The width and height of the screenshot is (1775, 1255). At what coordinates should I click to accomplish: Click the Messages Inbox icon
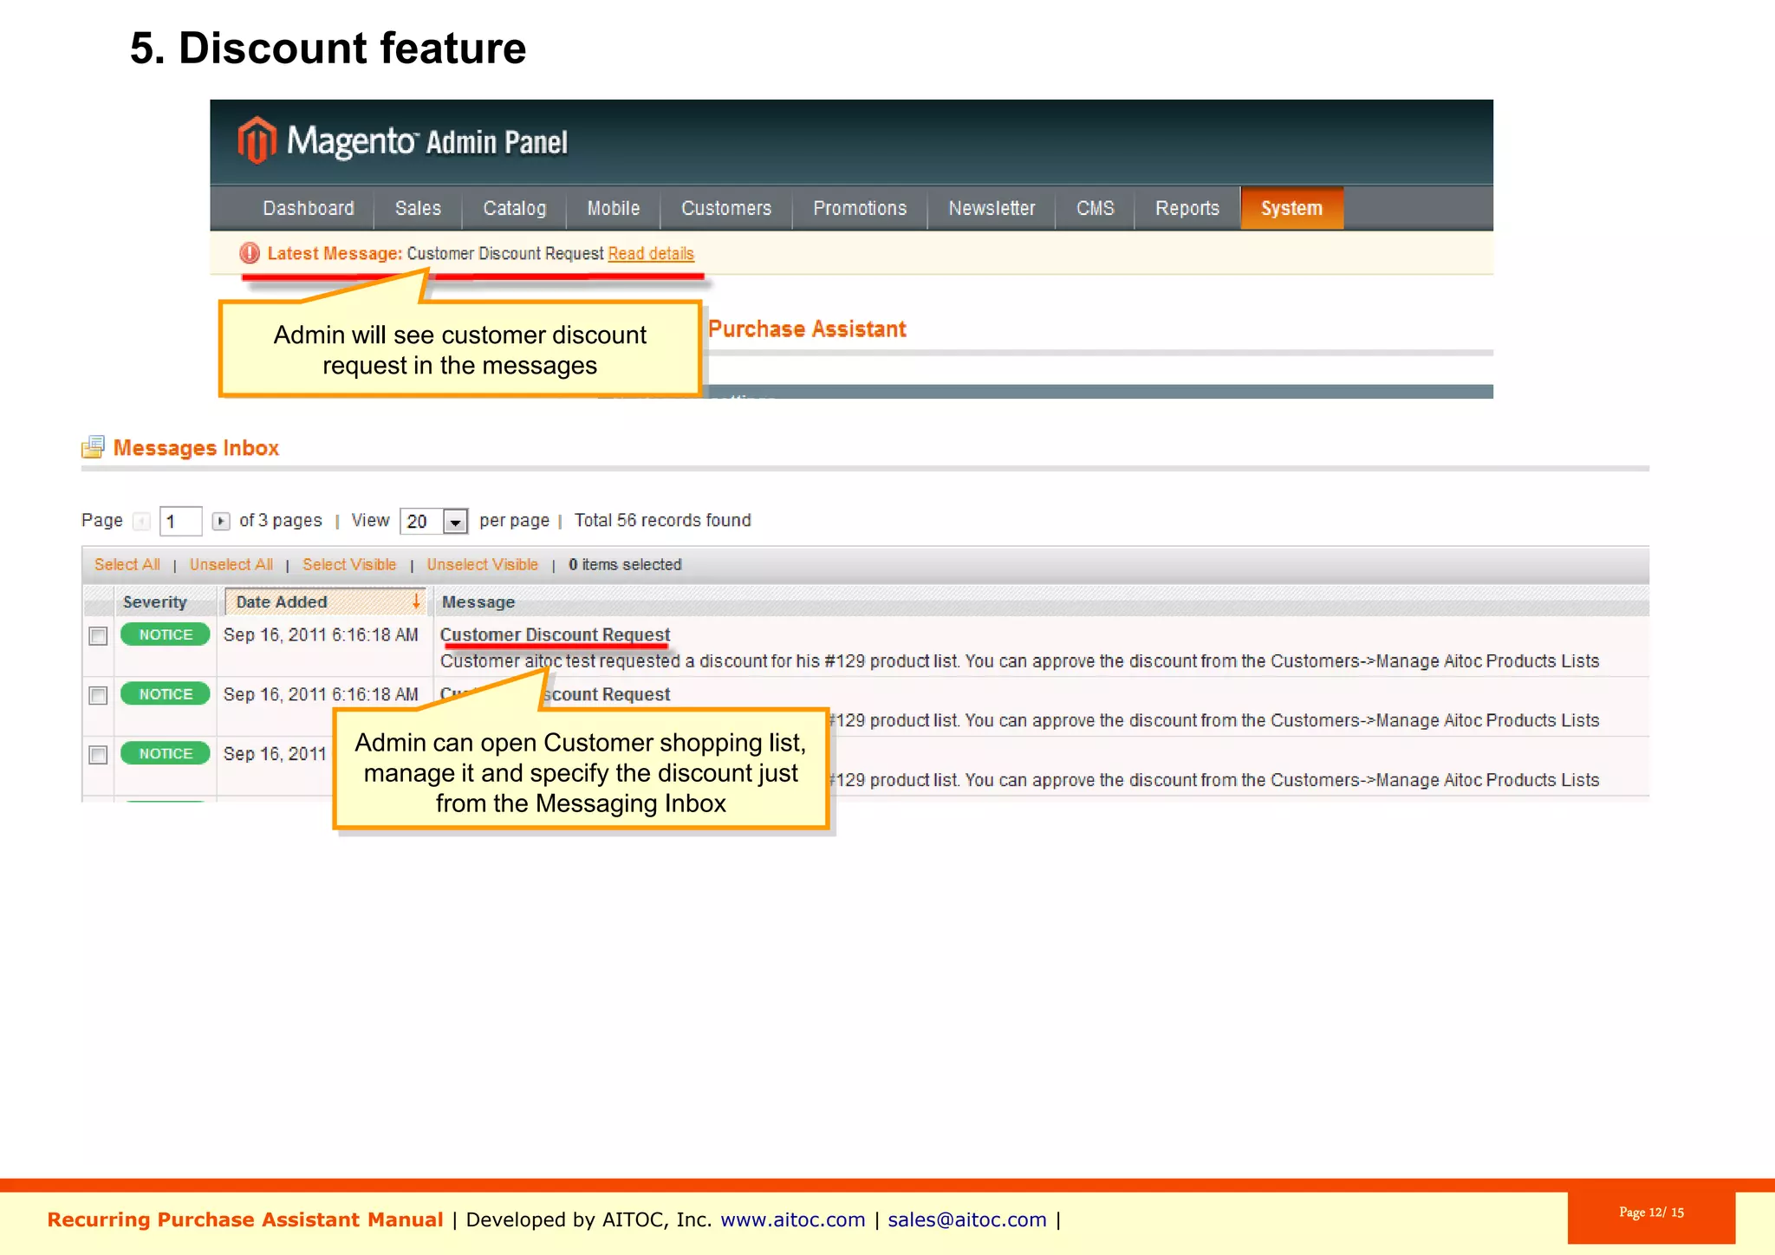[x=93, y=447]
